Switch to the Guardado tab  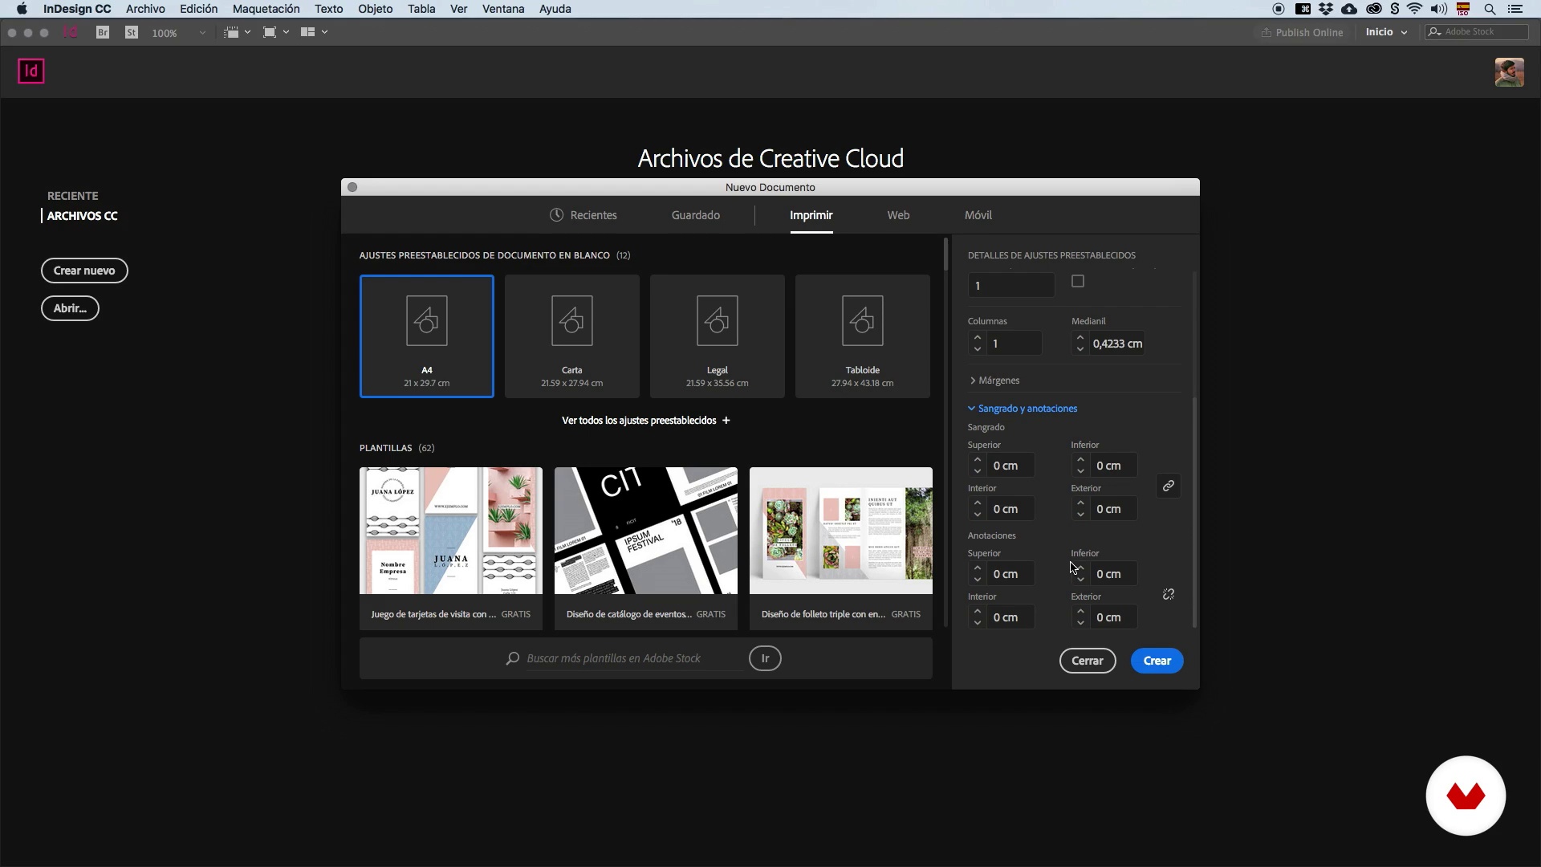(x=696, y=215)
